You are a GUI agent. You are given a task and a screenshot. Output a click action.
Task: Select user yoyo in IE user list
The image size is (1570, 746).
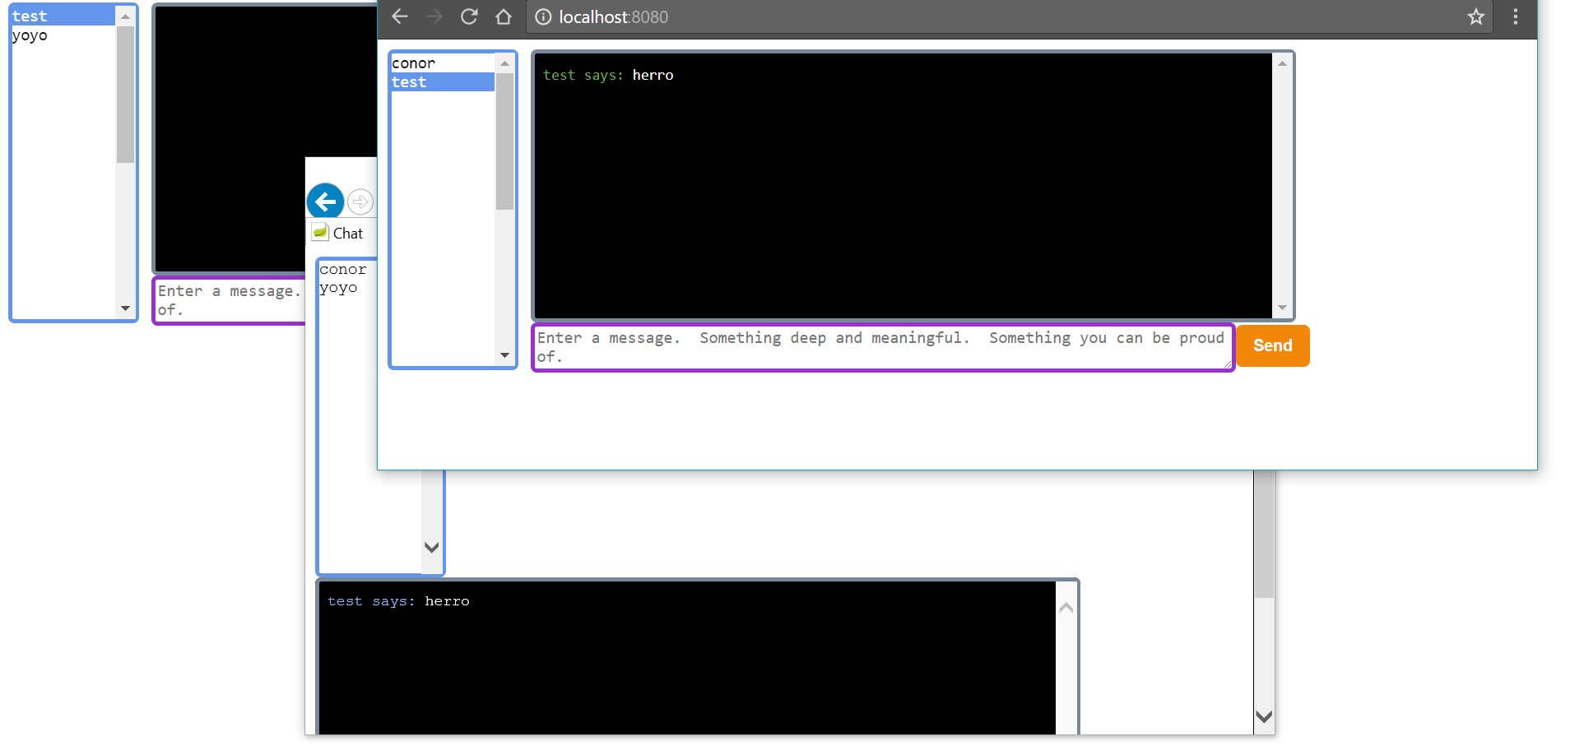coord(338,288)
